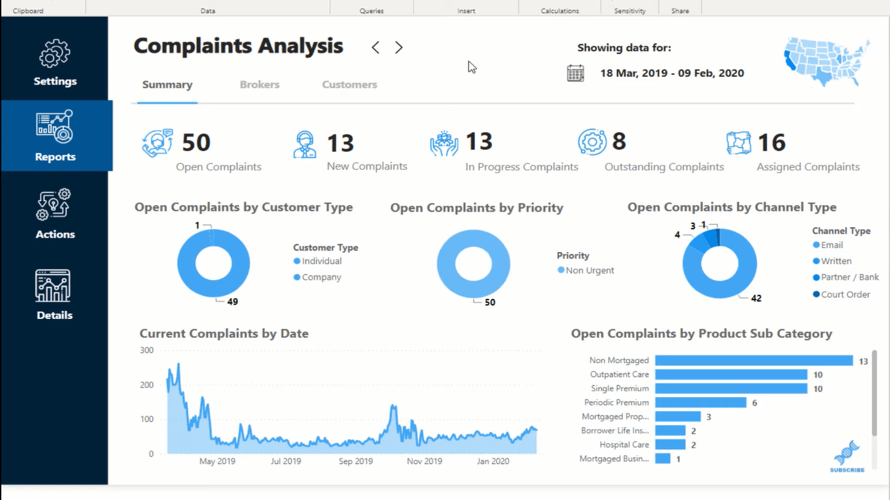Click the date range 18 Mar, 2019 - 09 Feb, 2020
Screen dimensions: 890x500
pos(672,73)
